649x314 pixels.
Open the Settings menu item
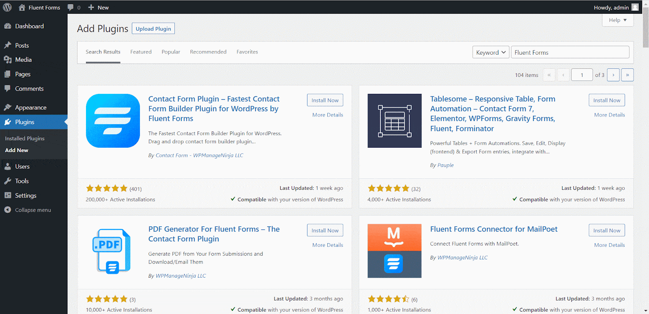click(x=34, y=195)
